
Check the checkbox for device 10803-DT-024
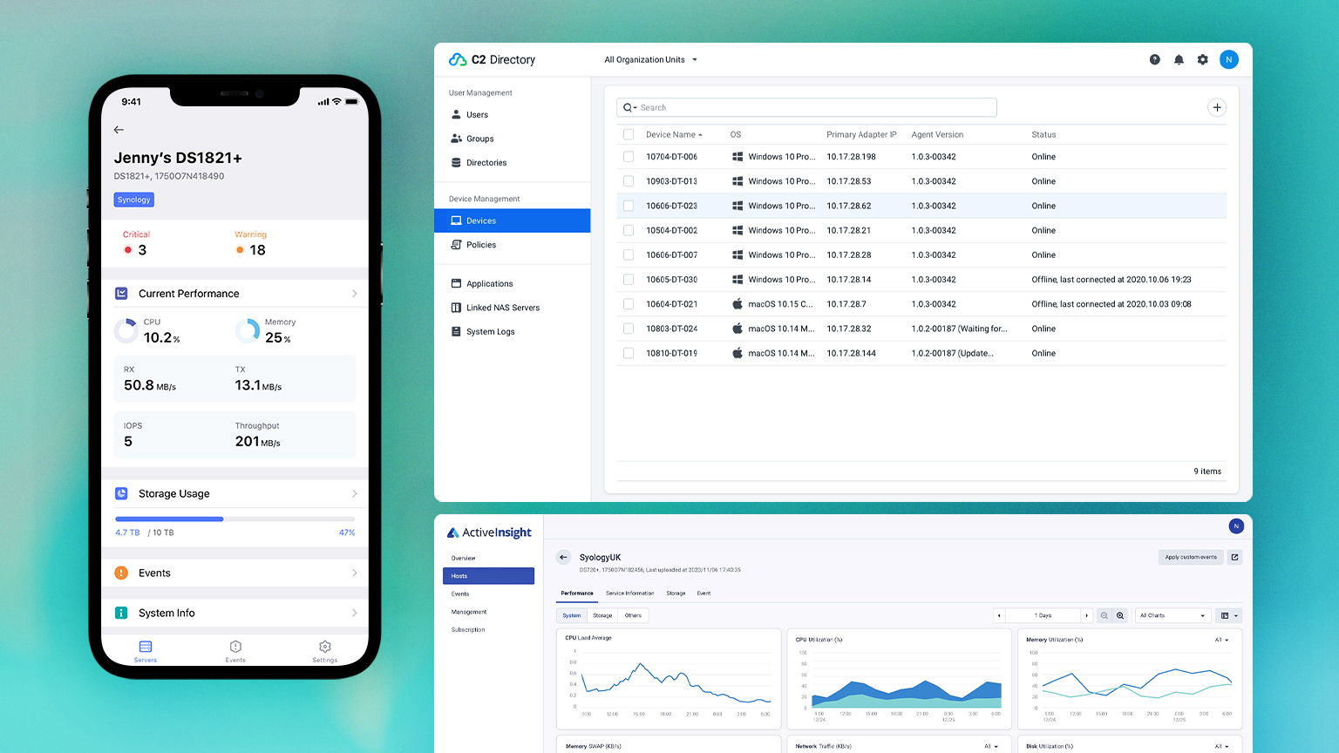(629, 329)
